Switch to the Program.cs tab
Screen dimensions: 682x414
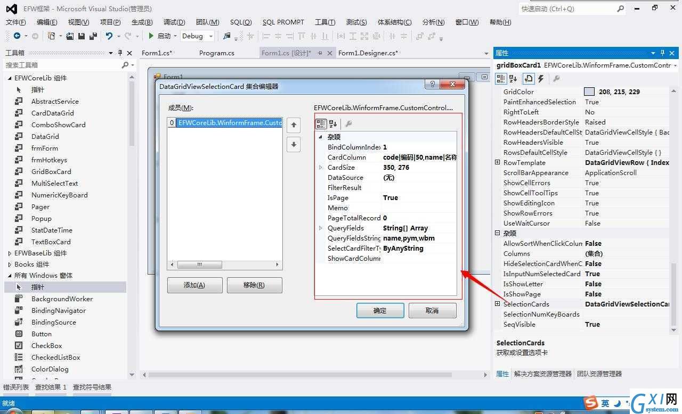(x=216, y=53)
